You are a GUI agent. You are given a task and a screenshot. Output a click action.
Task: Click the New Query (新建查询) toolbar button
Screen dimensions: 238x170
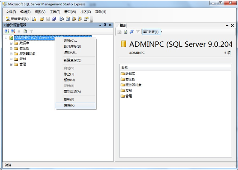[x=17, y=19]
